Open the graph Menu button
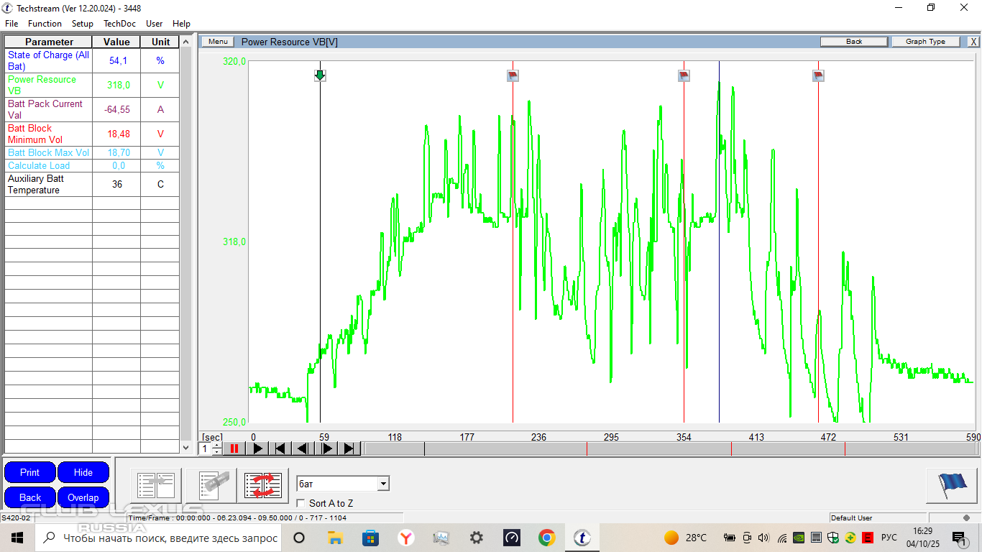This screenshot has width=982, height=552. coord(218,42)
